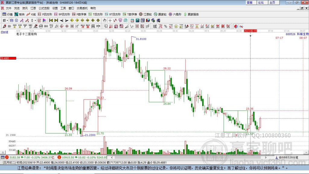Click the red-blue yin-yang toolbar icon
309x174 pixels.
[x=236, y=26]
